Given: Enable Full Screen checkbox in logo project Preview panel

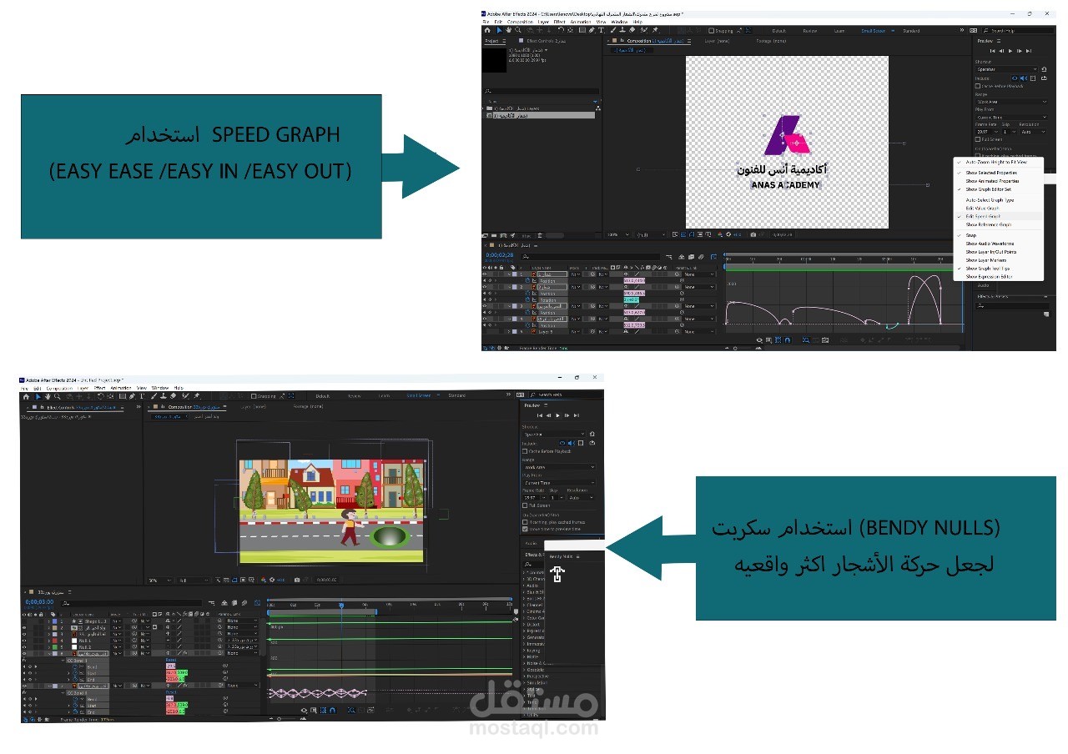Looking at the screenshot, I should pos(978,139).
